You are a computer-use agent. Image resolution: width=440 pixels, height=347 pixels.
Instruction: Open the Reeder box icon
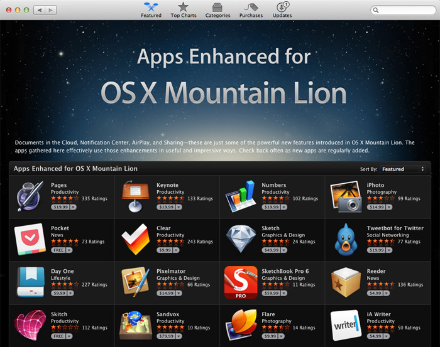346,282
